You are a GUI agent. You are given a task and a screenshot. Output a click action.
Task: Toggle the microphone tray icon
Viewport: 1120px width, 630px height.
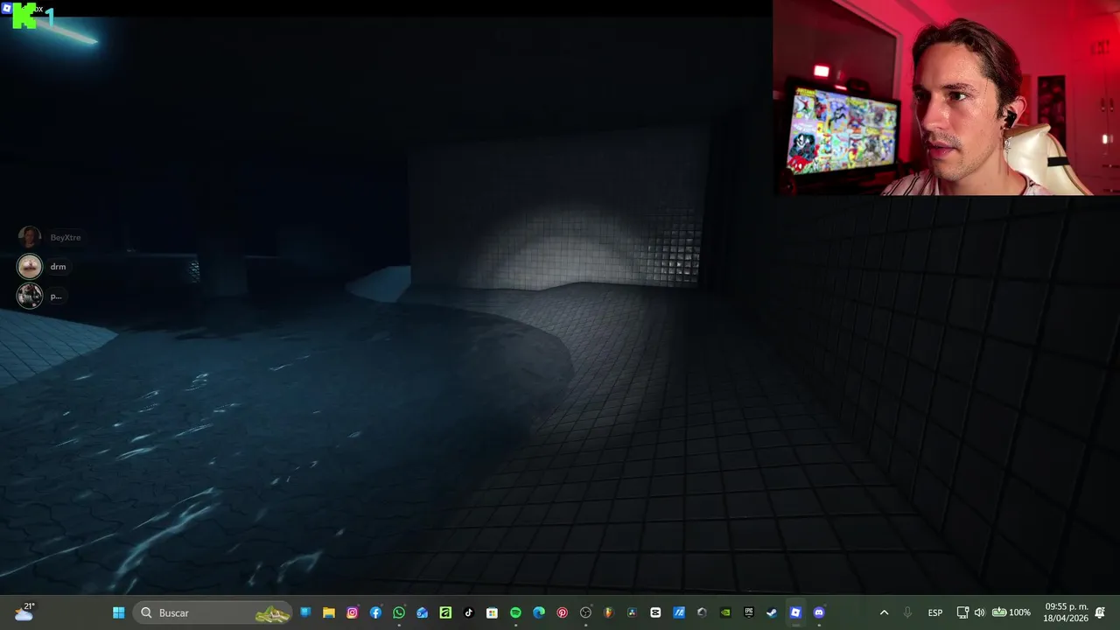(907, 612)
